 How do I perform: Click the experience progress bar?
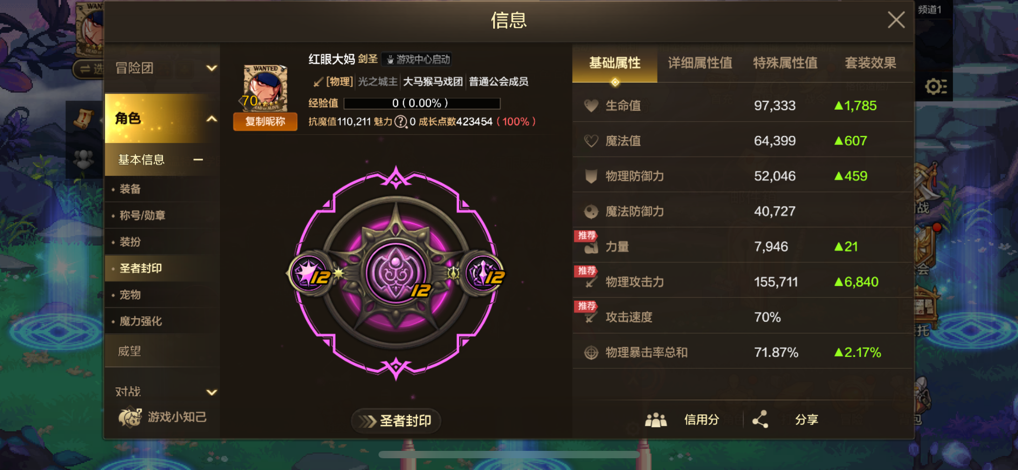point(422,103)
